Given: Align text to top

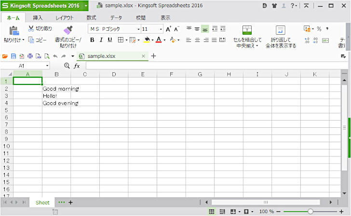Looking at the screenshot, I should 189,28.
